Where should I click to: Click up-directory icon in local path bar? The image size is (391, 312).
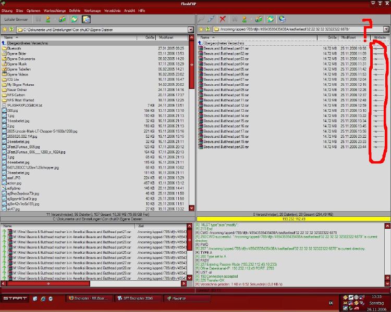(11, 29)
